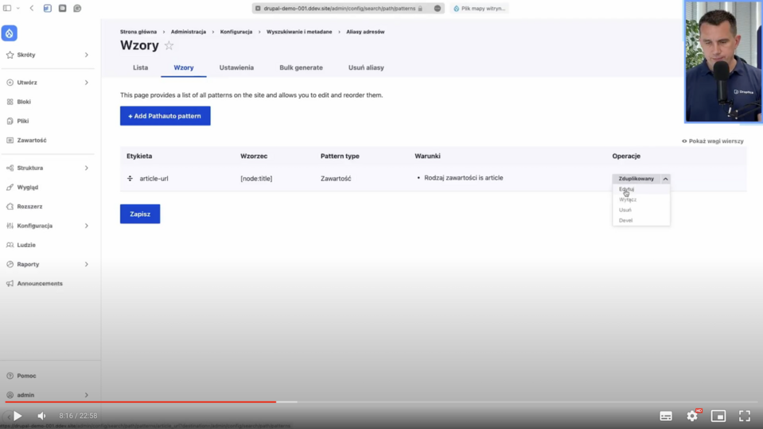Click the Announcements megaphone icon
This screenshot has width=763, height=429.
pos(10,284)
